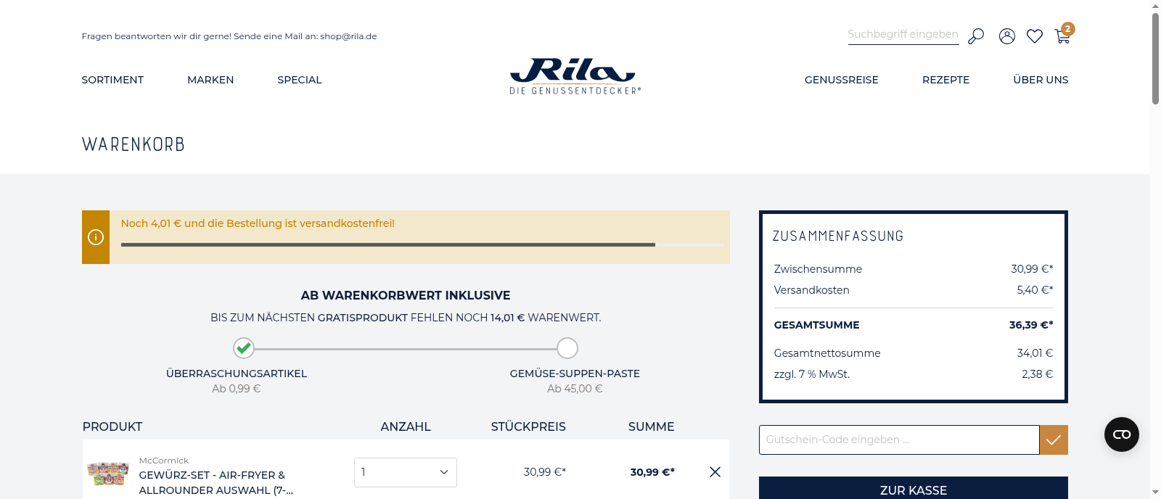The image size is (1161, 499).
Task: Remove Gewürz-Set item with X icon
Action: tap(715, 472)
